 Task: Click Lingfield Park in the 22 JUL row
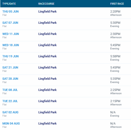pyautogui.click(x=47, y=101)
